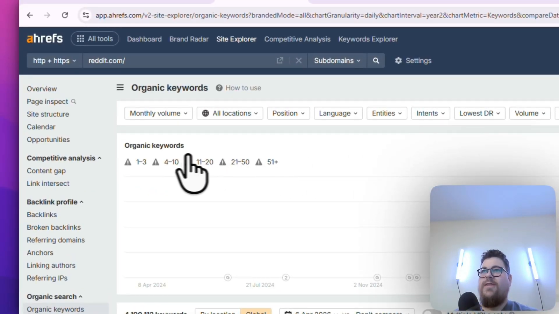Open the Referring domains report
Viewport: 559px width, 314px height.
tap(56, 240)
